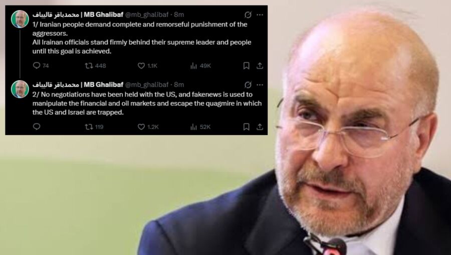The image size is (451, 255).
Task: Open profile avatar on first tweet
Action: [x=20, y=19]
